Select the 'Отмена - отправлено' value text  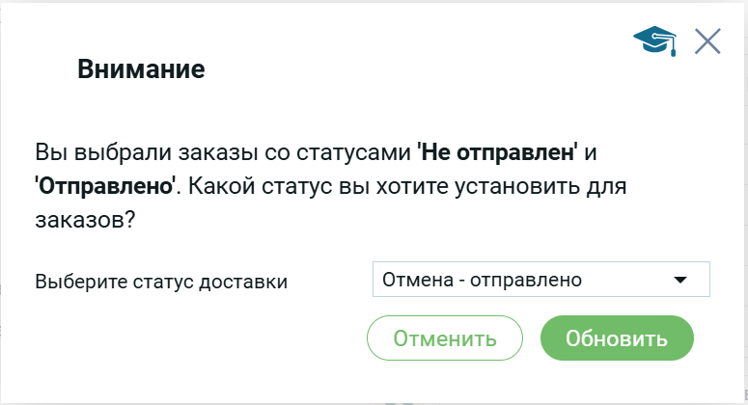coord(483,280)
